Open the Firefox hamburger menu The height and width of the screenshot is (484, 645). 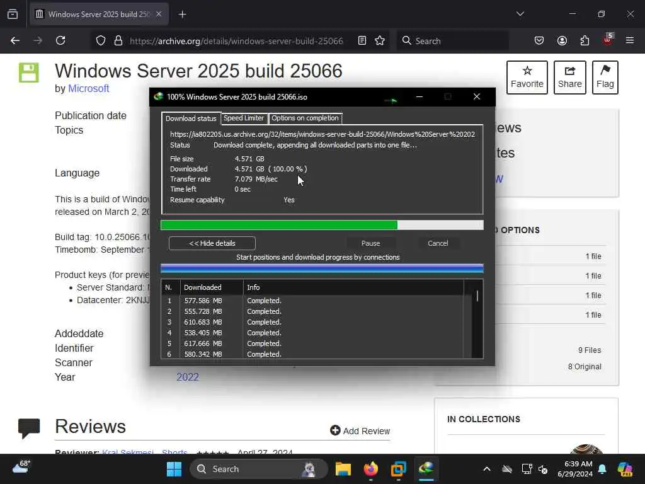click(630, 40)
